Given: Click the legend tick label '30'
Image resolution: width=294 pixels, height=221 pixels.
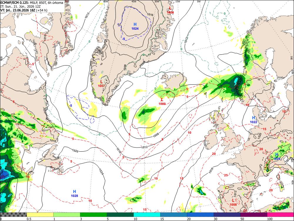Looking at the screenshot, I should pyautogui.click(x=216, y=219).
